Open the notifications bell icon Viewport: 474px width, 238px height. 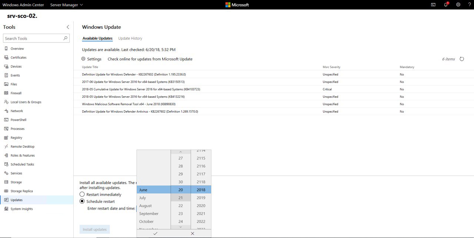tap(446, 5)
